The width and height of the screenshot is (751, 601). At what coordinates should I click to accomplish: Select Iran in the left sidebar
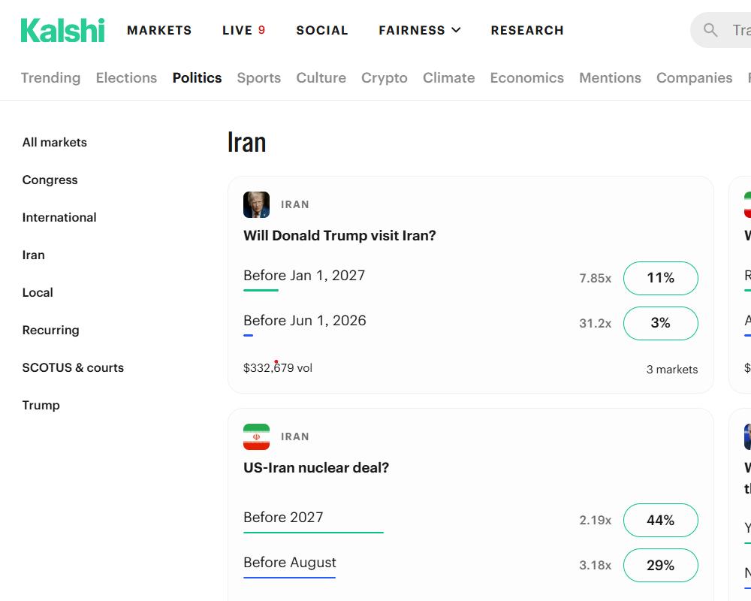click(x=33, y=255)
